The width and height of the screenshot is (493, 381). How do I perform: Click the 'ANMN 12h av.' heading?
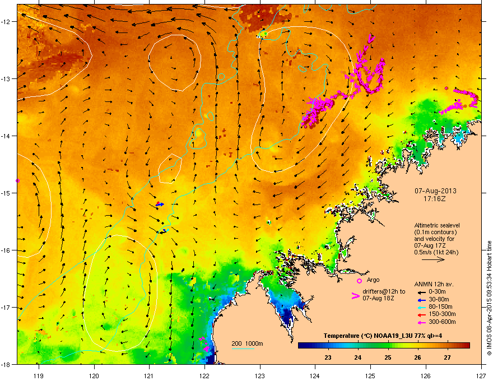434,284
